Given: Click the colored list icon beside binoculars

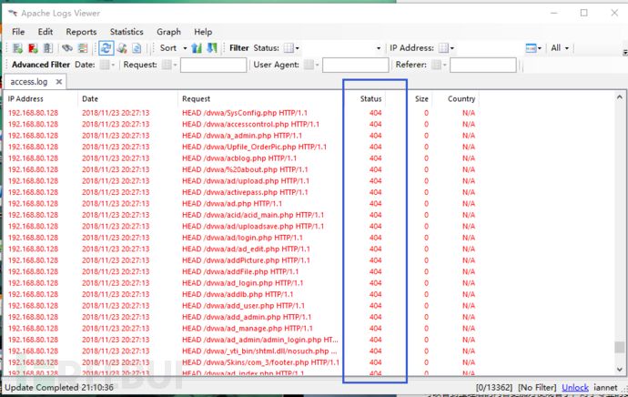Looking at the screenshot, I should coord(82,48).
